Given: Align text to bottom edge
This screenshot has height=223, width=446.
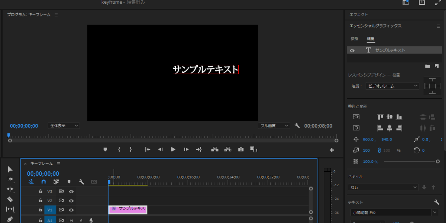Looking at the screenshot, I should pos(399,117).
